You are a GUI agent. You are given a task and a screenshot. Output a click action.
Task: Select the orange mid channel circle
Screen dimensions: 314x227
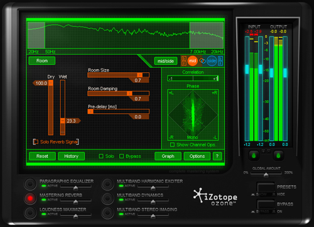click(x=192, y=61)
